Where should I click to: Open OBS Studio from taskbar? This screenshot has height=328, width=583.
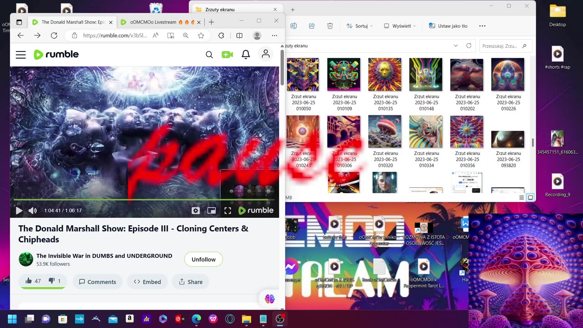280,318
